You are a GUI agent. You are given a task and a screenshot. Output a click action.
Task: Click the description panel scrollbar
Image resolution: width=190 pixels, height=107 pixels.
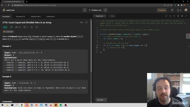(91, 46)
